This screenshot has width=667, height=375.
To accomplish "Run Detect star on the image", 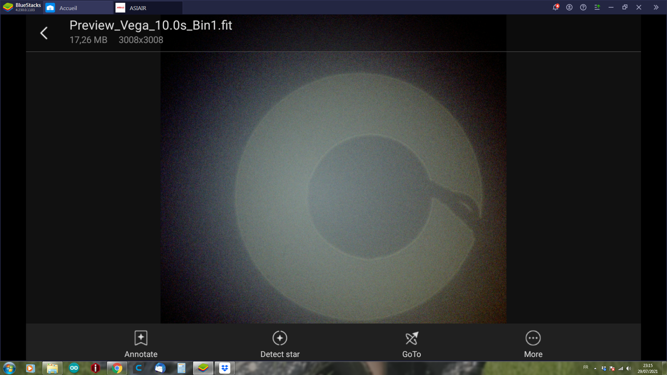I will 279,343.
